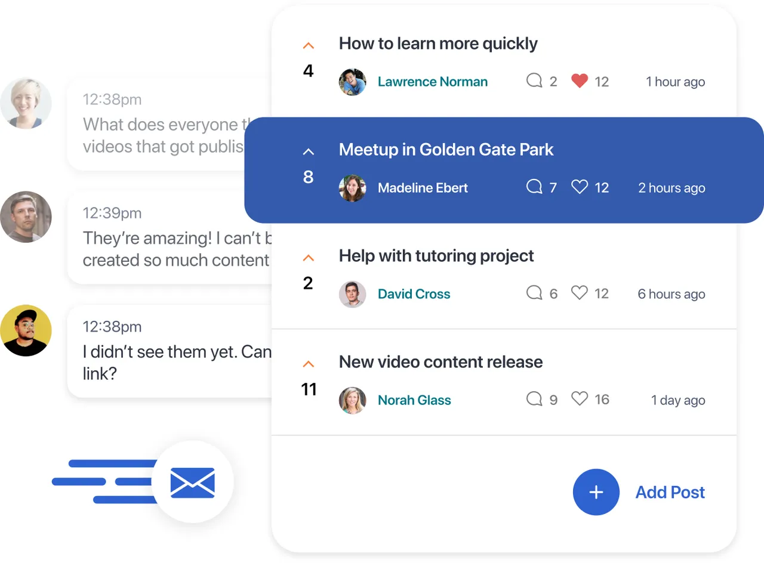Upvote the "Help with tutoring project" post
This screenshot has height=563, width=764.
pos(308,258)
